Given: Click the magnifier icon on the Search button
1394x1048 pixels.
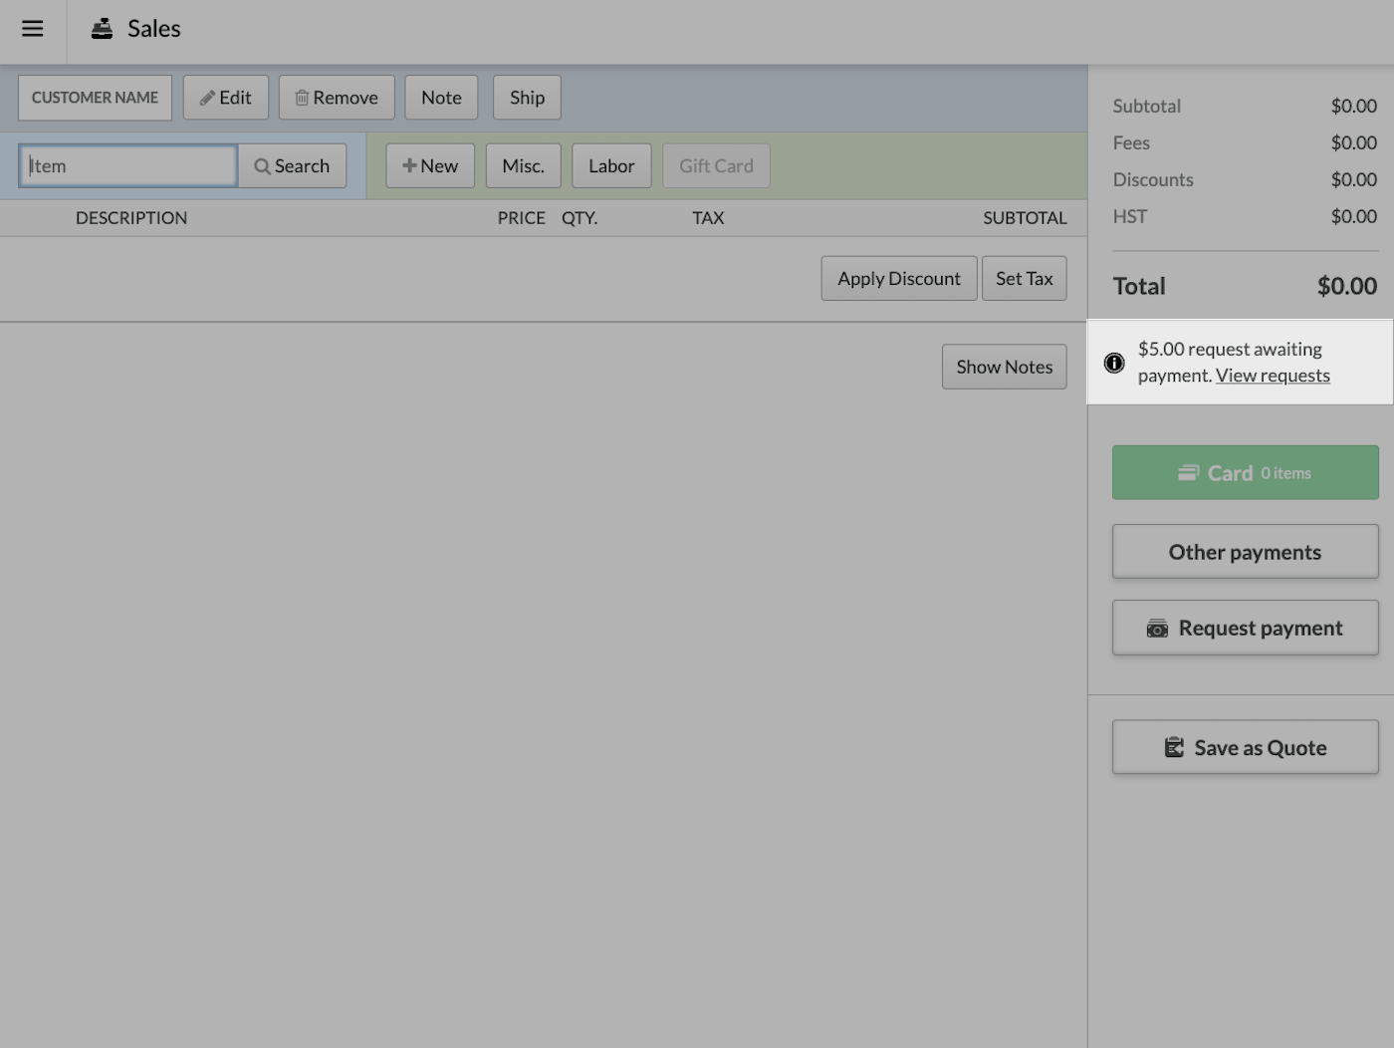Looking at the screenshot, I should (261, 165).
